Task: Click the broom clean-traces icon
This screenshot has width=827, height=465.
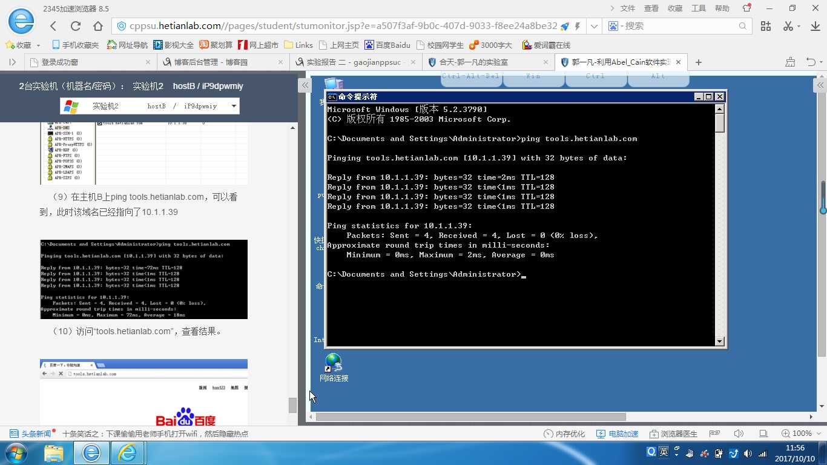Action: (x=790, y=62)
